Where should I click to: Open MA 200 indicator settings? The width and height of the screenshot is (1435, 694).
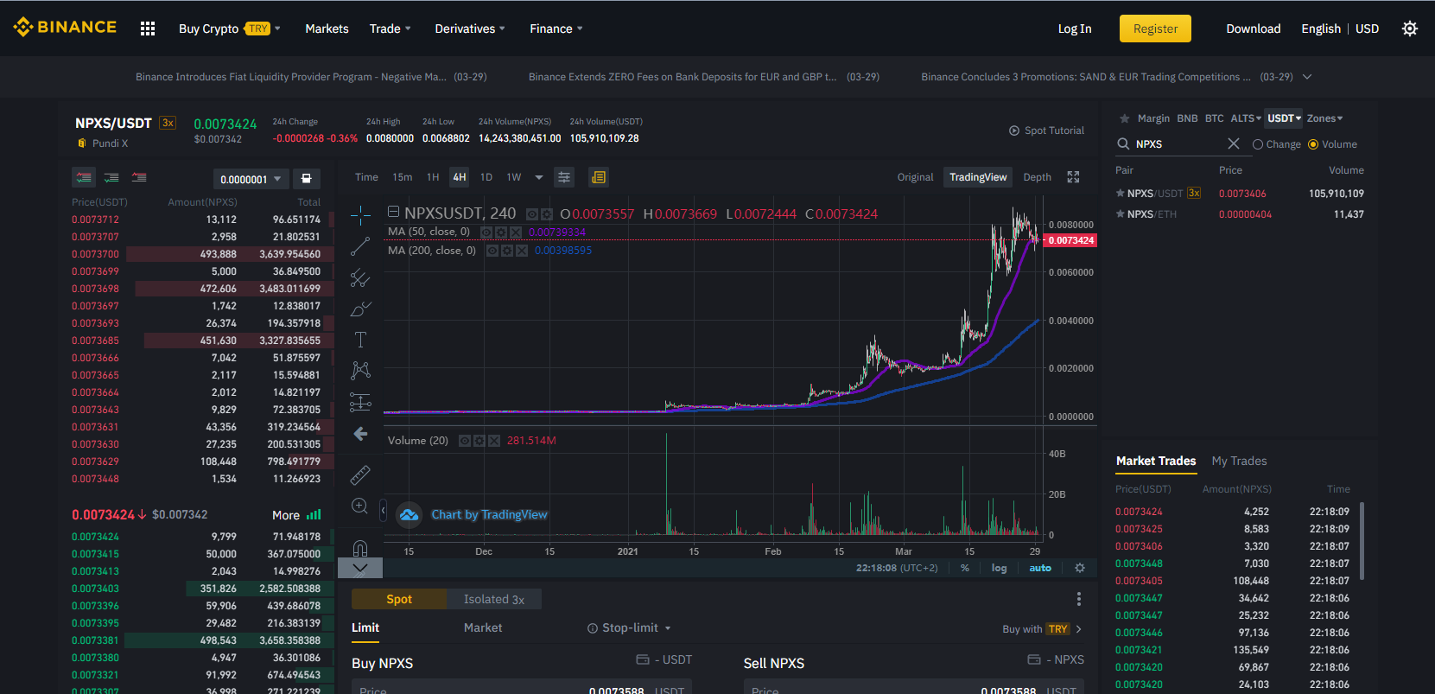[x=507, y=251]
